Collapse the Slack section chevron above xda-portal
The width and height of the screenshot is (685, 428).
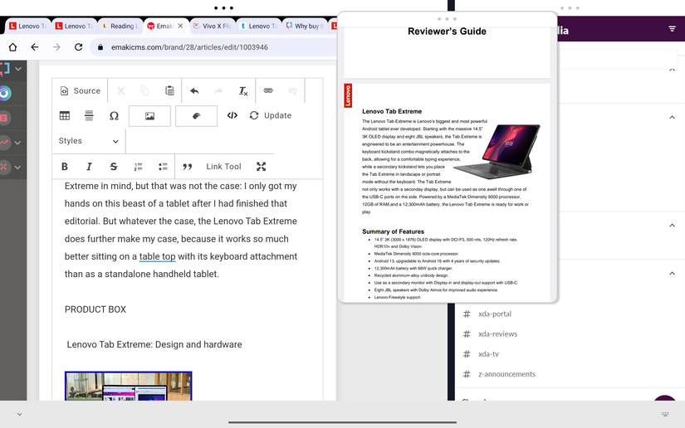point(672,274)
